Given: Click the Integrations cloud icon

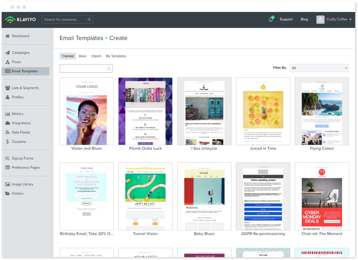Looking at the screenshot, I should (x=8, y=123).
